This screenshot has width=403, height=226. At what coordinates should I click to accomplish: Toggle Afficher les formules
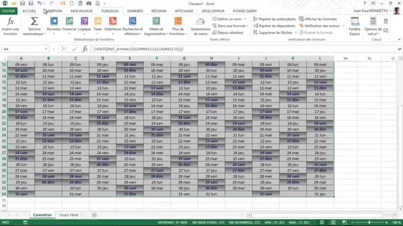pyautogui.click(x=318, y=19)
